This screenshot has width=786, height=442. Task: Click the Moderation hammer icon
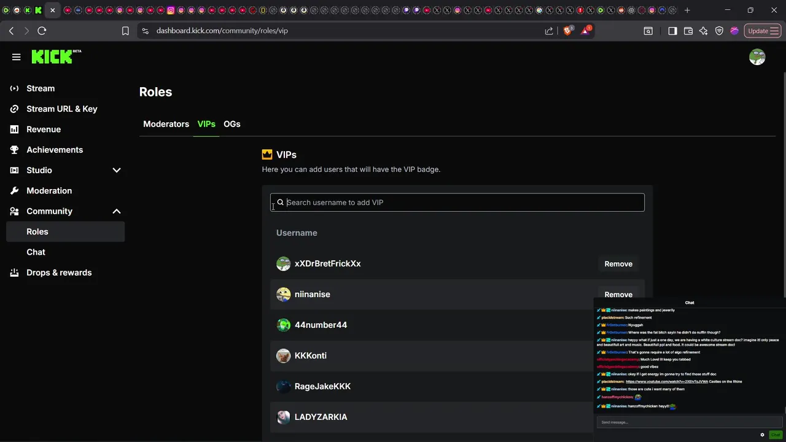point(14,191)
